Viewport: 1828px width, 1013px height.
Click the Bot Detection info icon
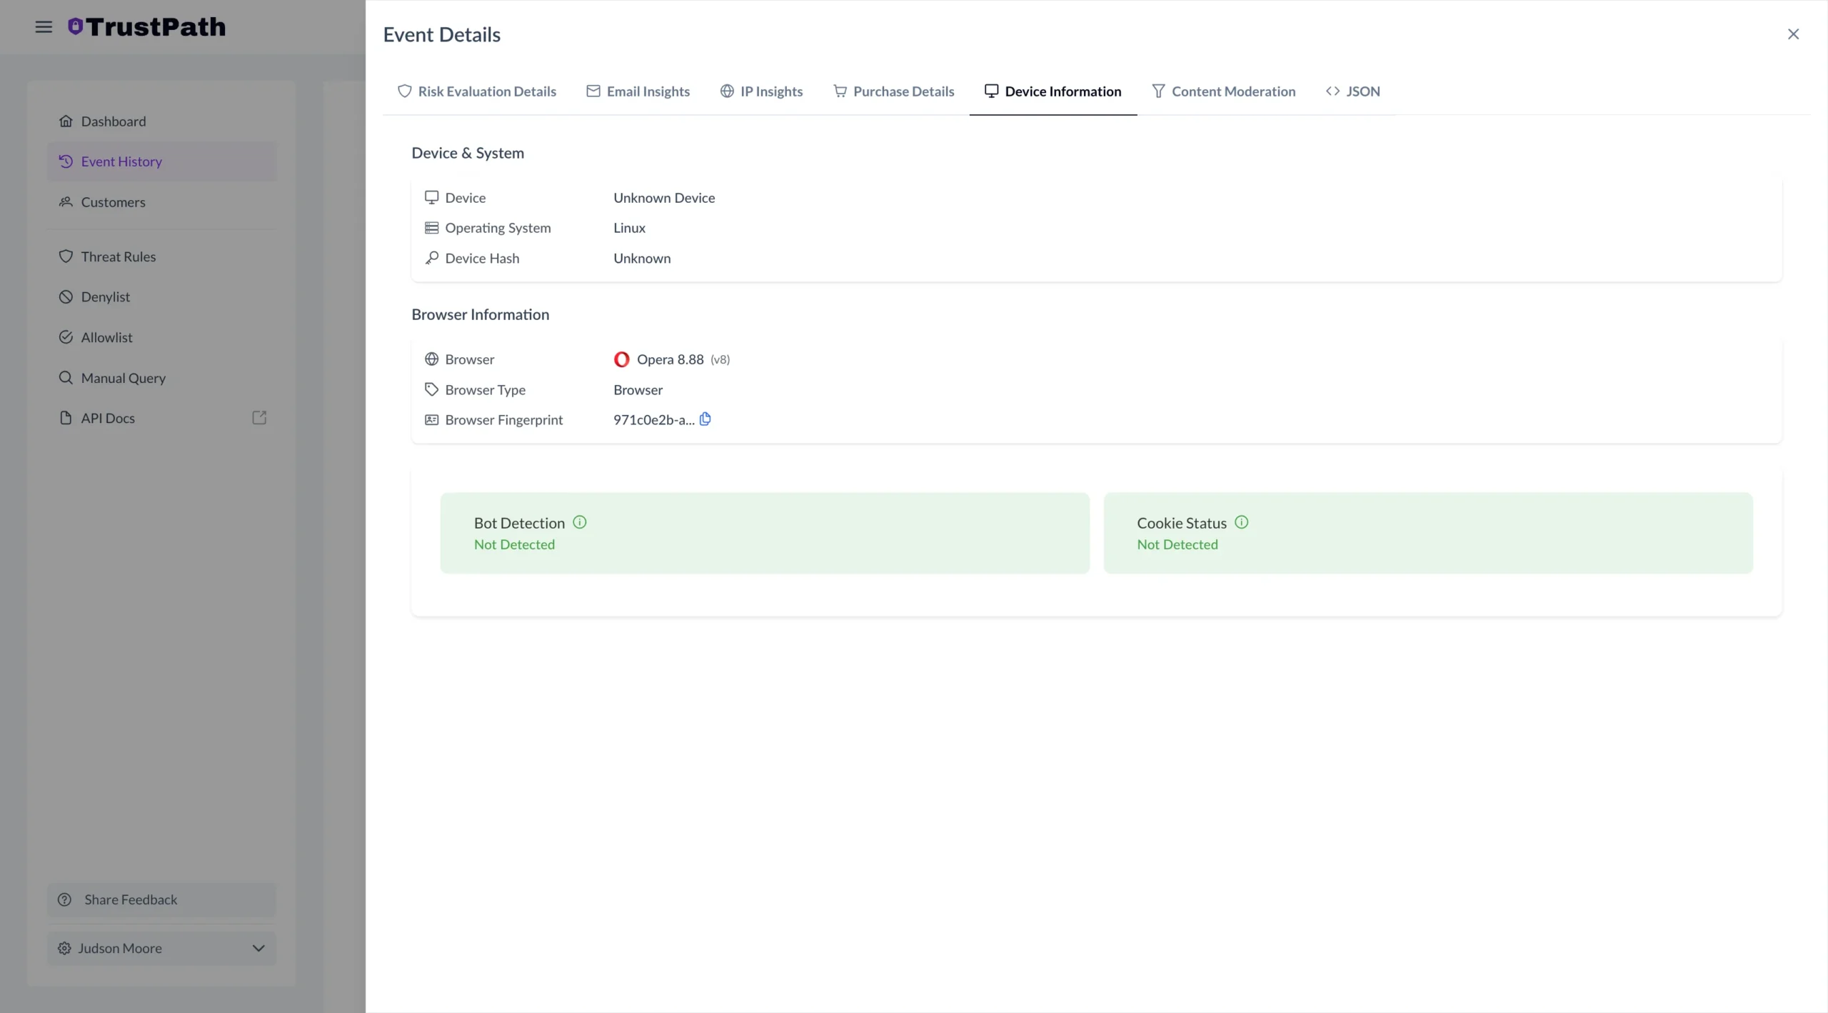tap(578, 522)
